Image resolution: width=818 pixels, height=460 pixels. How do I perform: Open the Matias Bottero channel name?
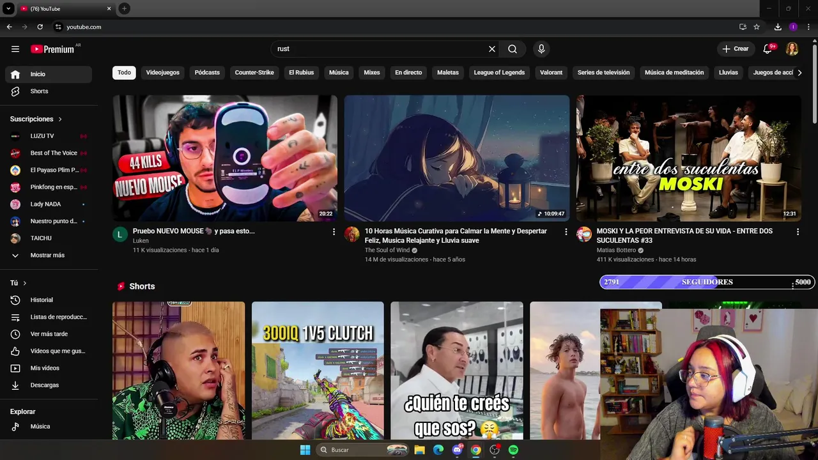[x=616, y=250]
